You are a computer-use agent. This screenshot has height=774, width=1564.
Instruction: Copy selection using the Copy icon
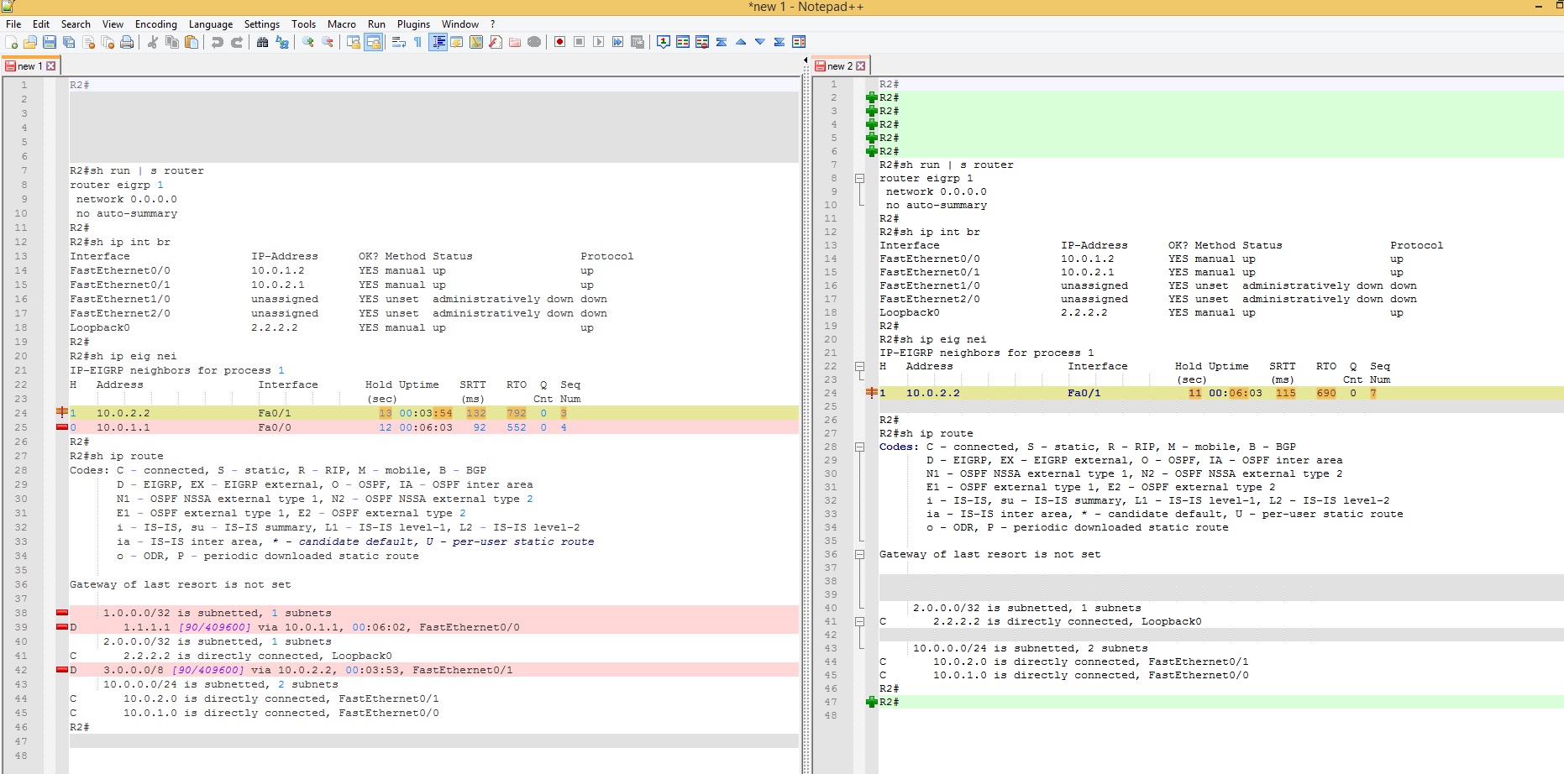pyautogui.click(x=171, y=42)
